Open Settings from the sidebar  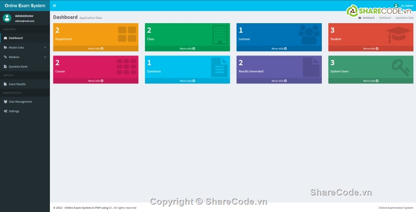click(14, 111)
